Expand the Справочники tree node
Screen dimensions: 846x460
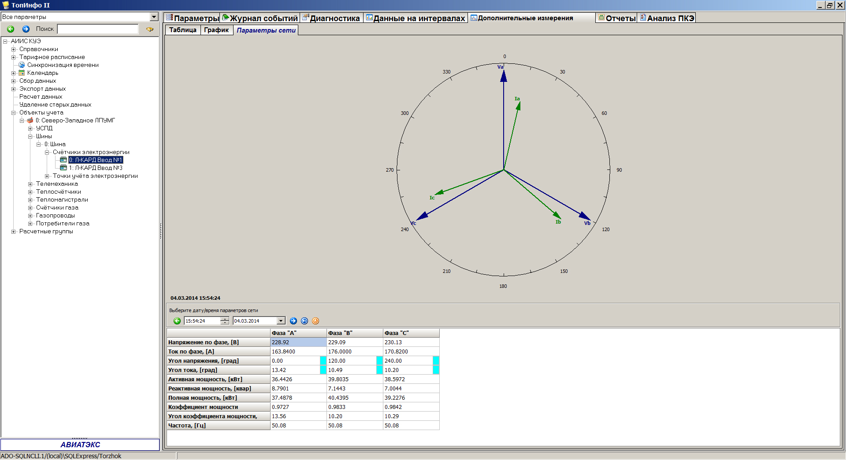pos(13,49)
